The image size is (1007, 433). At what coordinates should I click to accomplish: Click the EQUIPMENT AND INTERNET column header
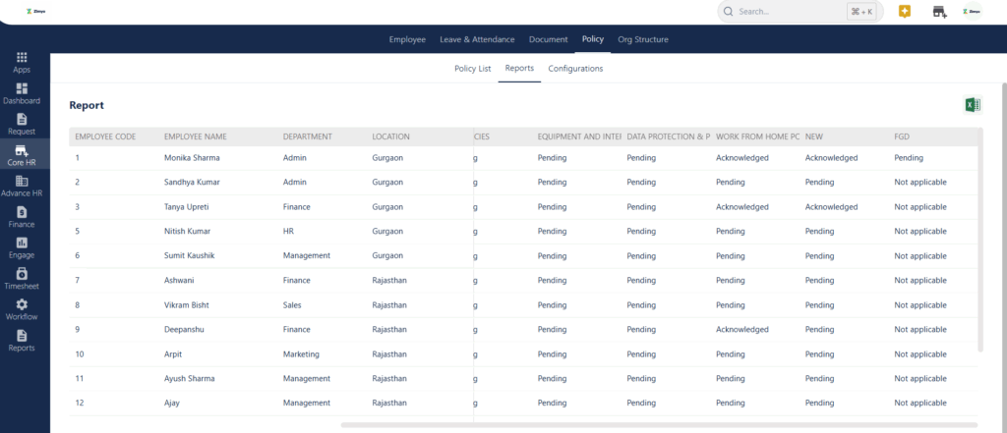(579, 136)
